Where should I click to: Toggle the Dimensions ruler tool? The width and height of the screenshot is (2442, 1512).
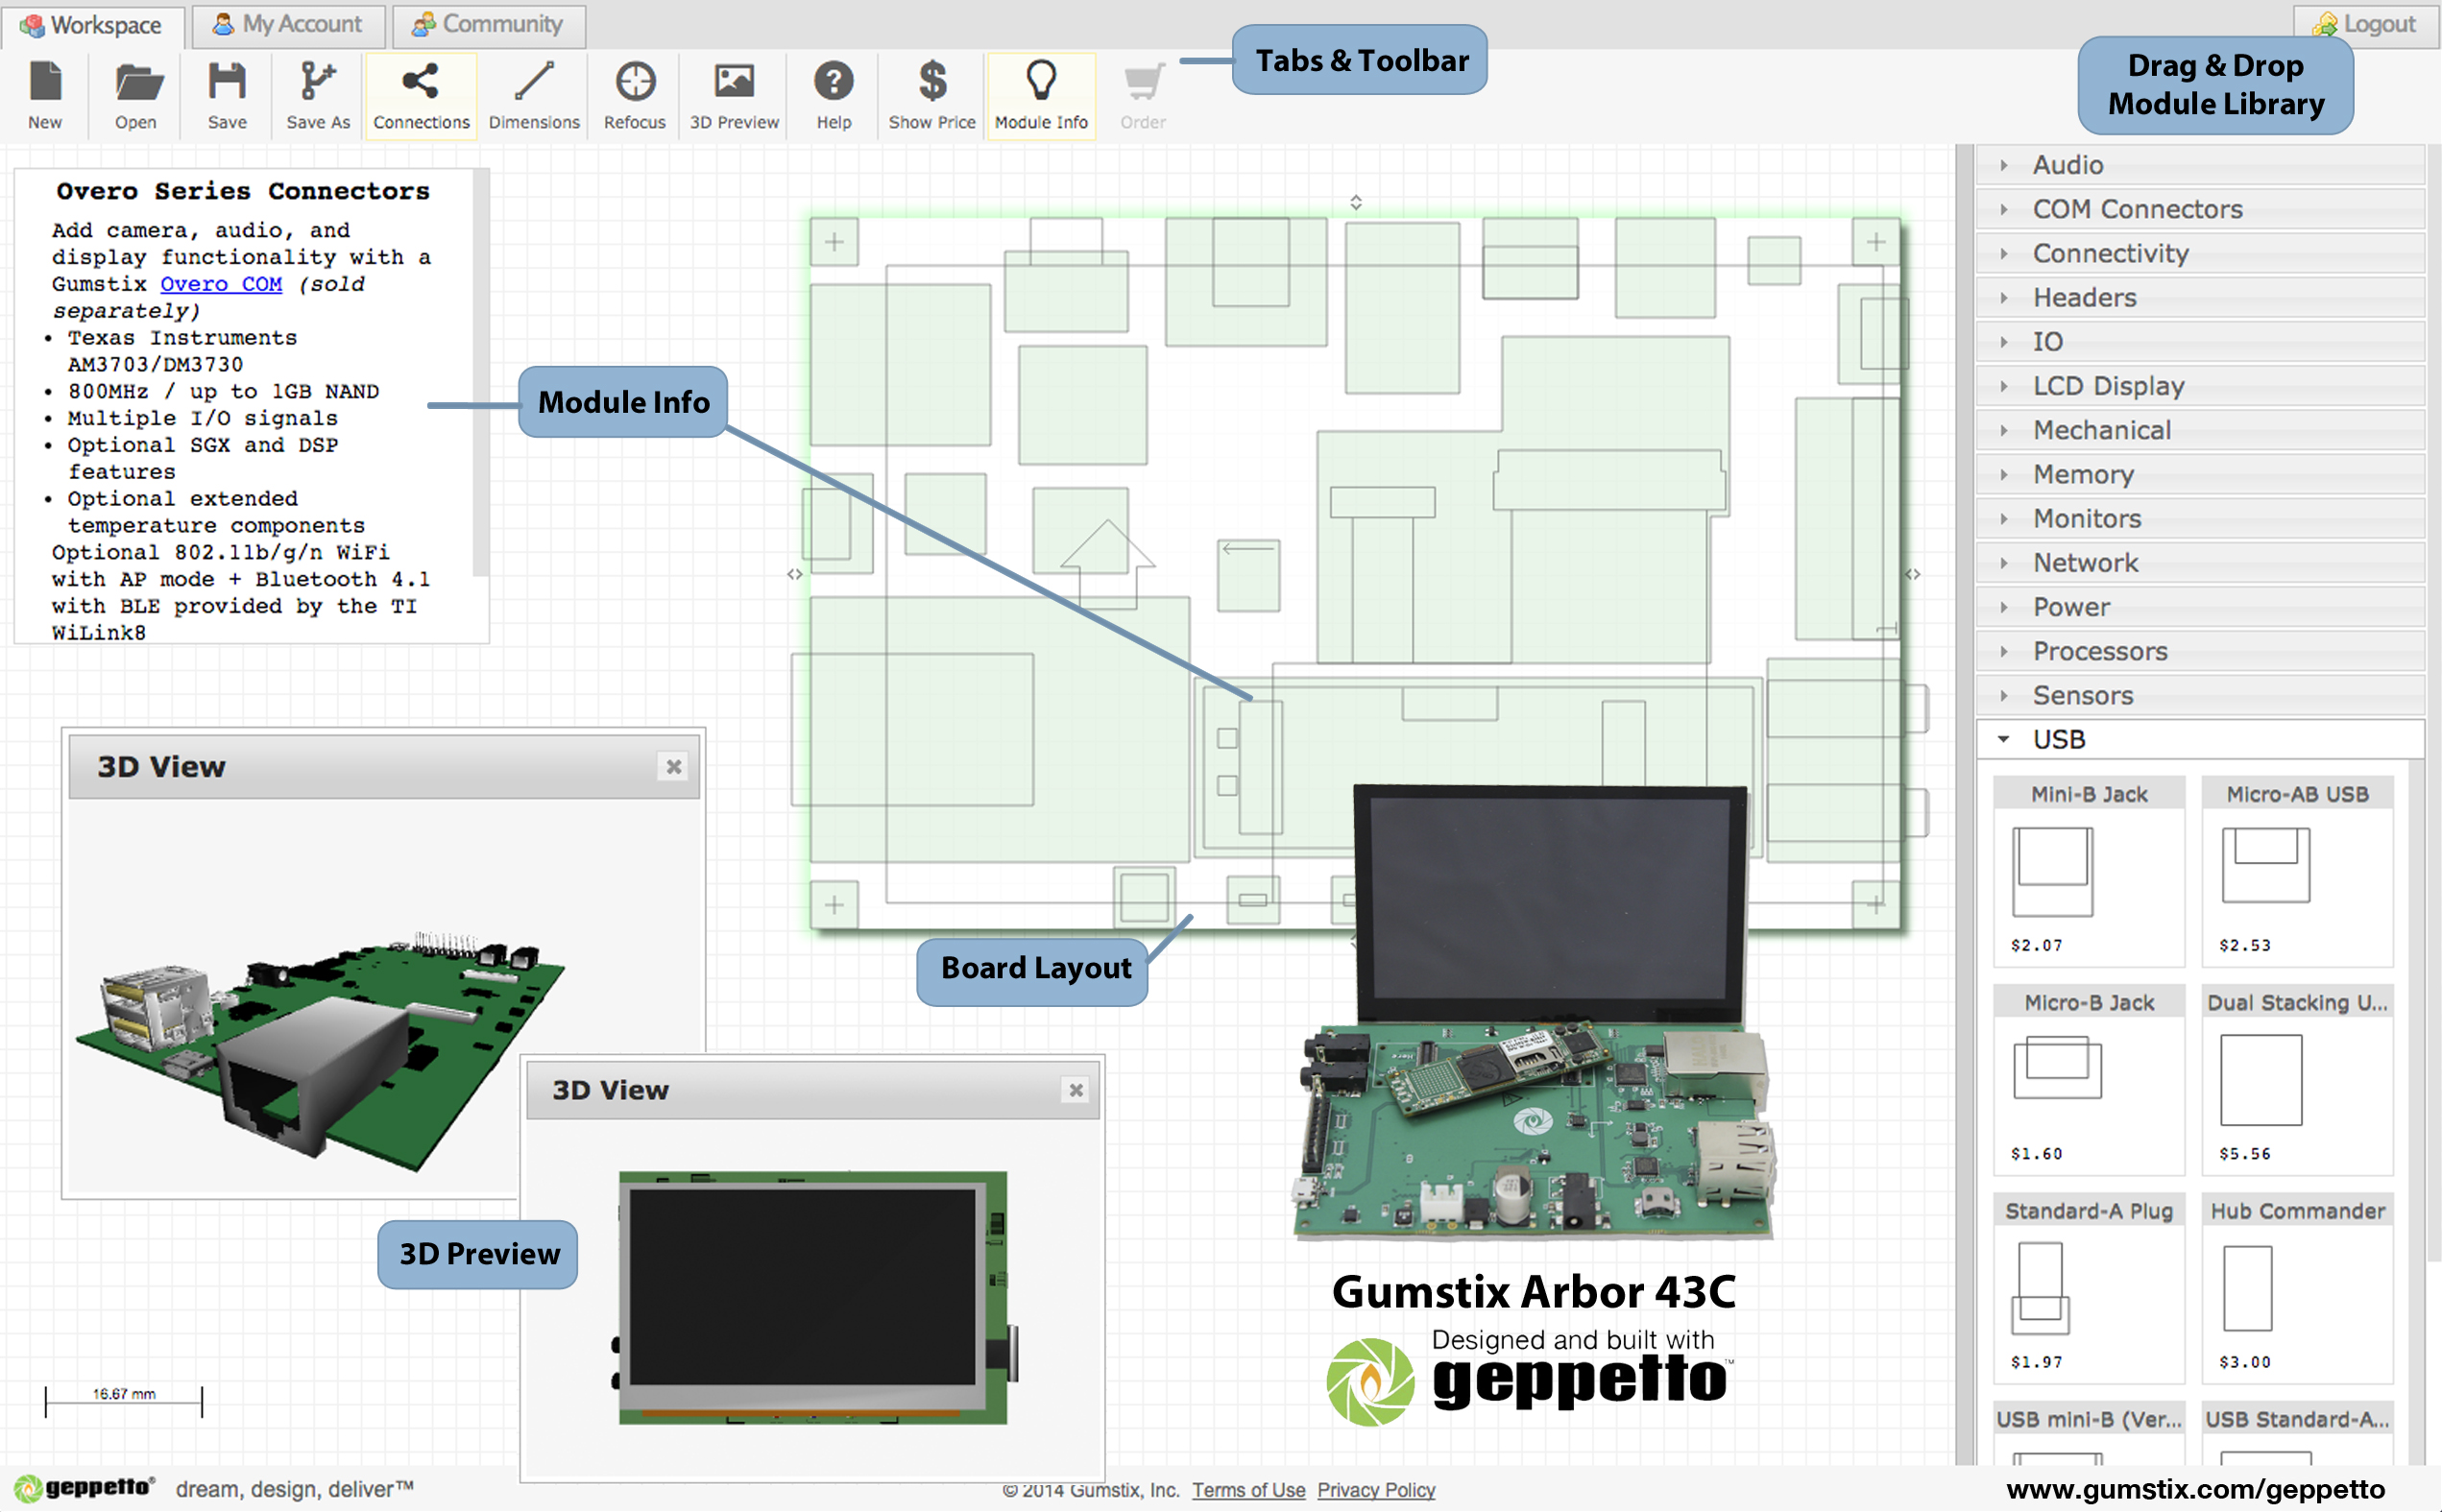pos(534,96)
